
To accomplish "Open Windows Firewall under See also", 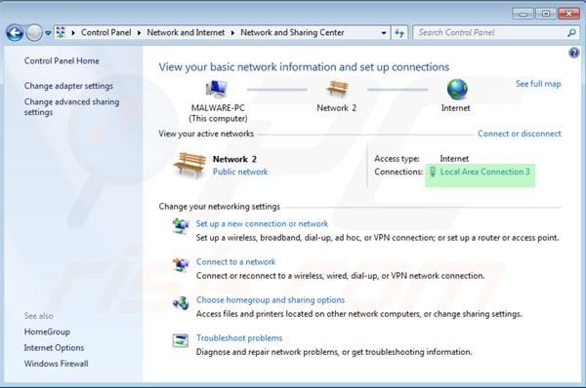I will pos(56,364).
